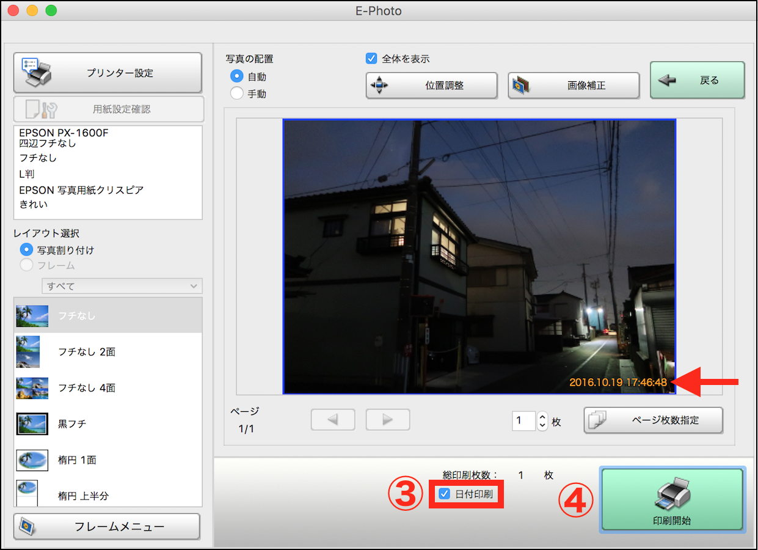The image size is (758, 550).
Task: Select 手動 manual photo placement
Action: (x=236, y=94)
